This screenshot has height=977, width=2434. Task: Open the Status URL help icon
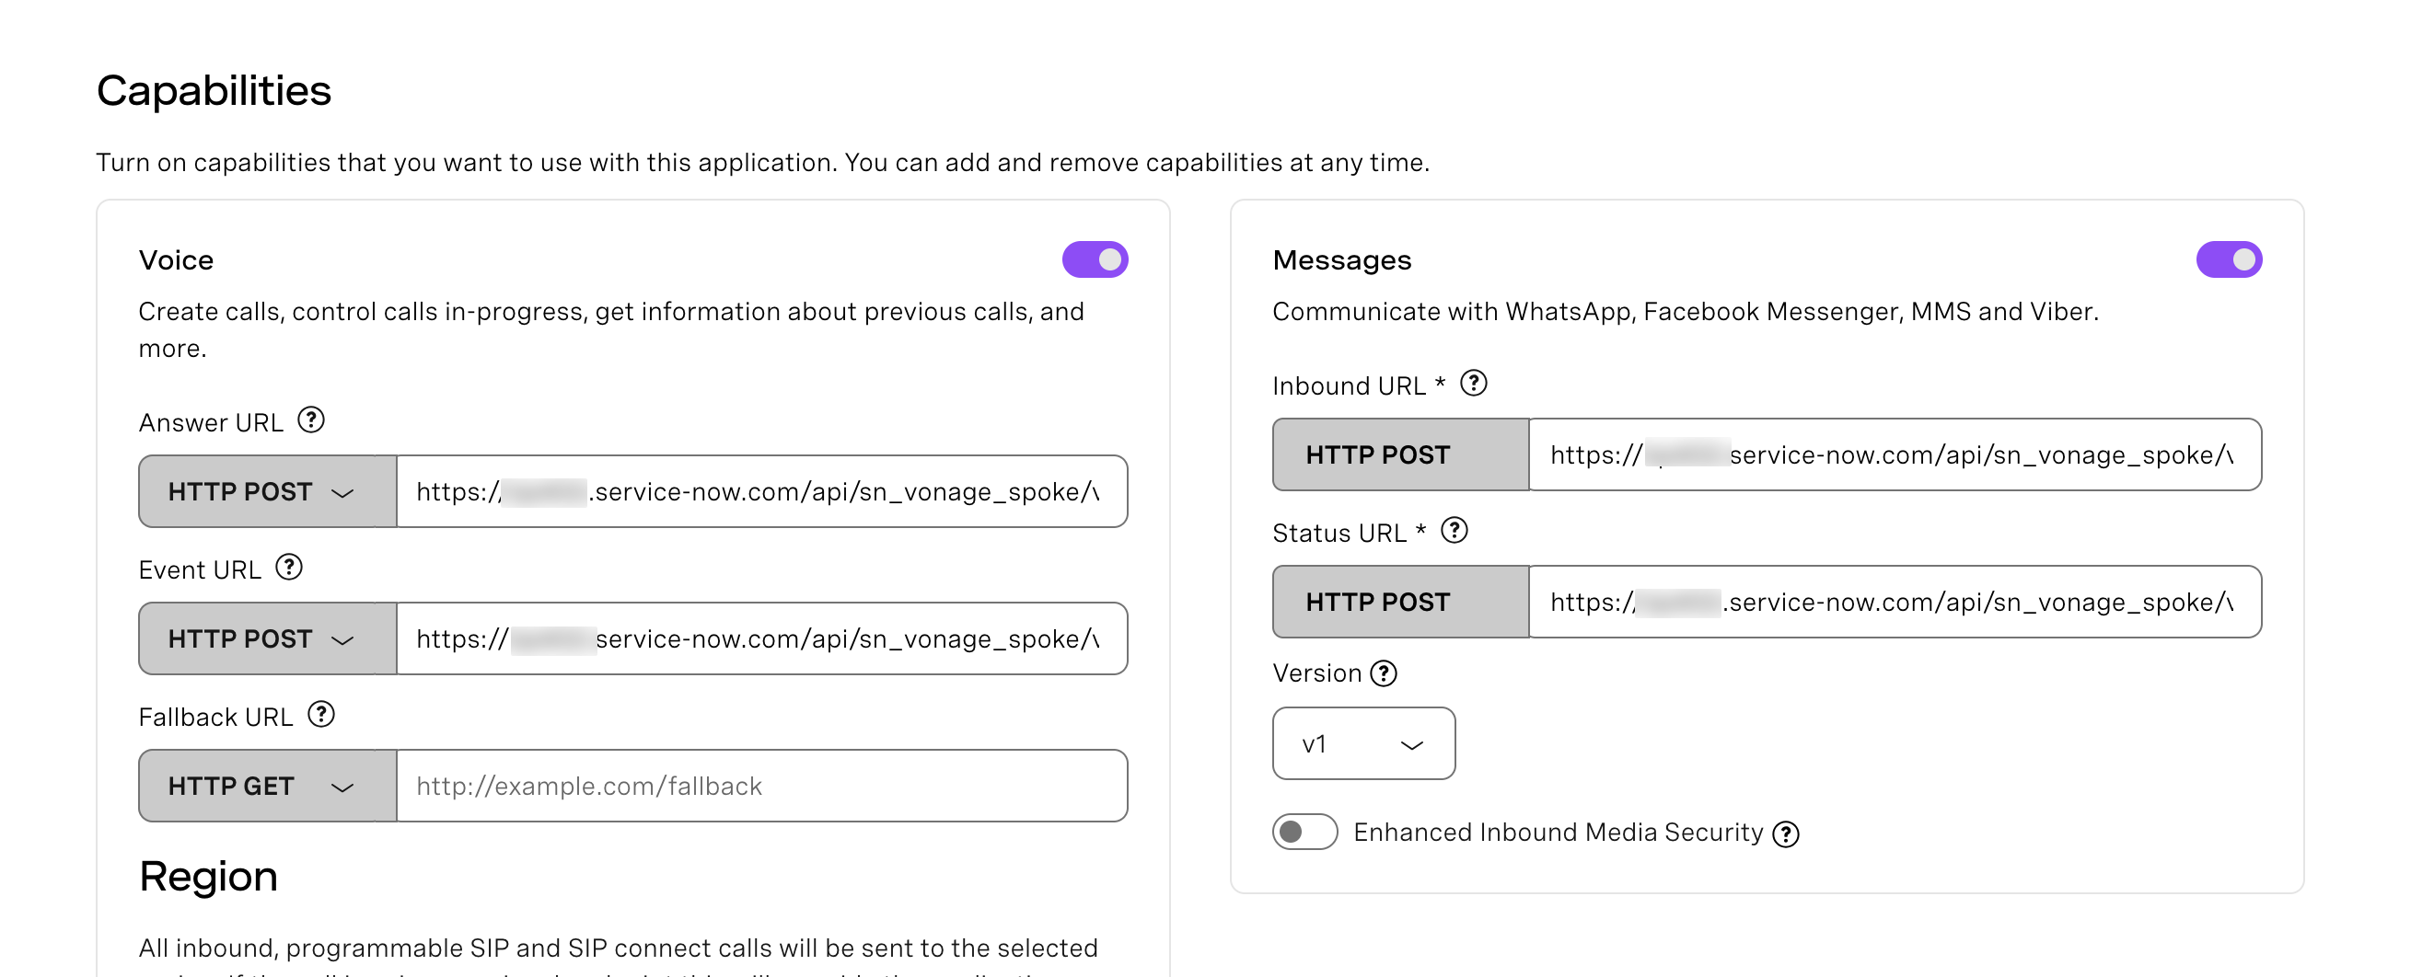tap(1455, 531)
